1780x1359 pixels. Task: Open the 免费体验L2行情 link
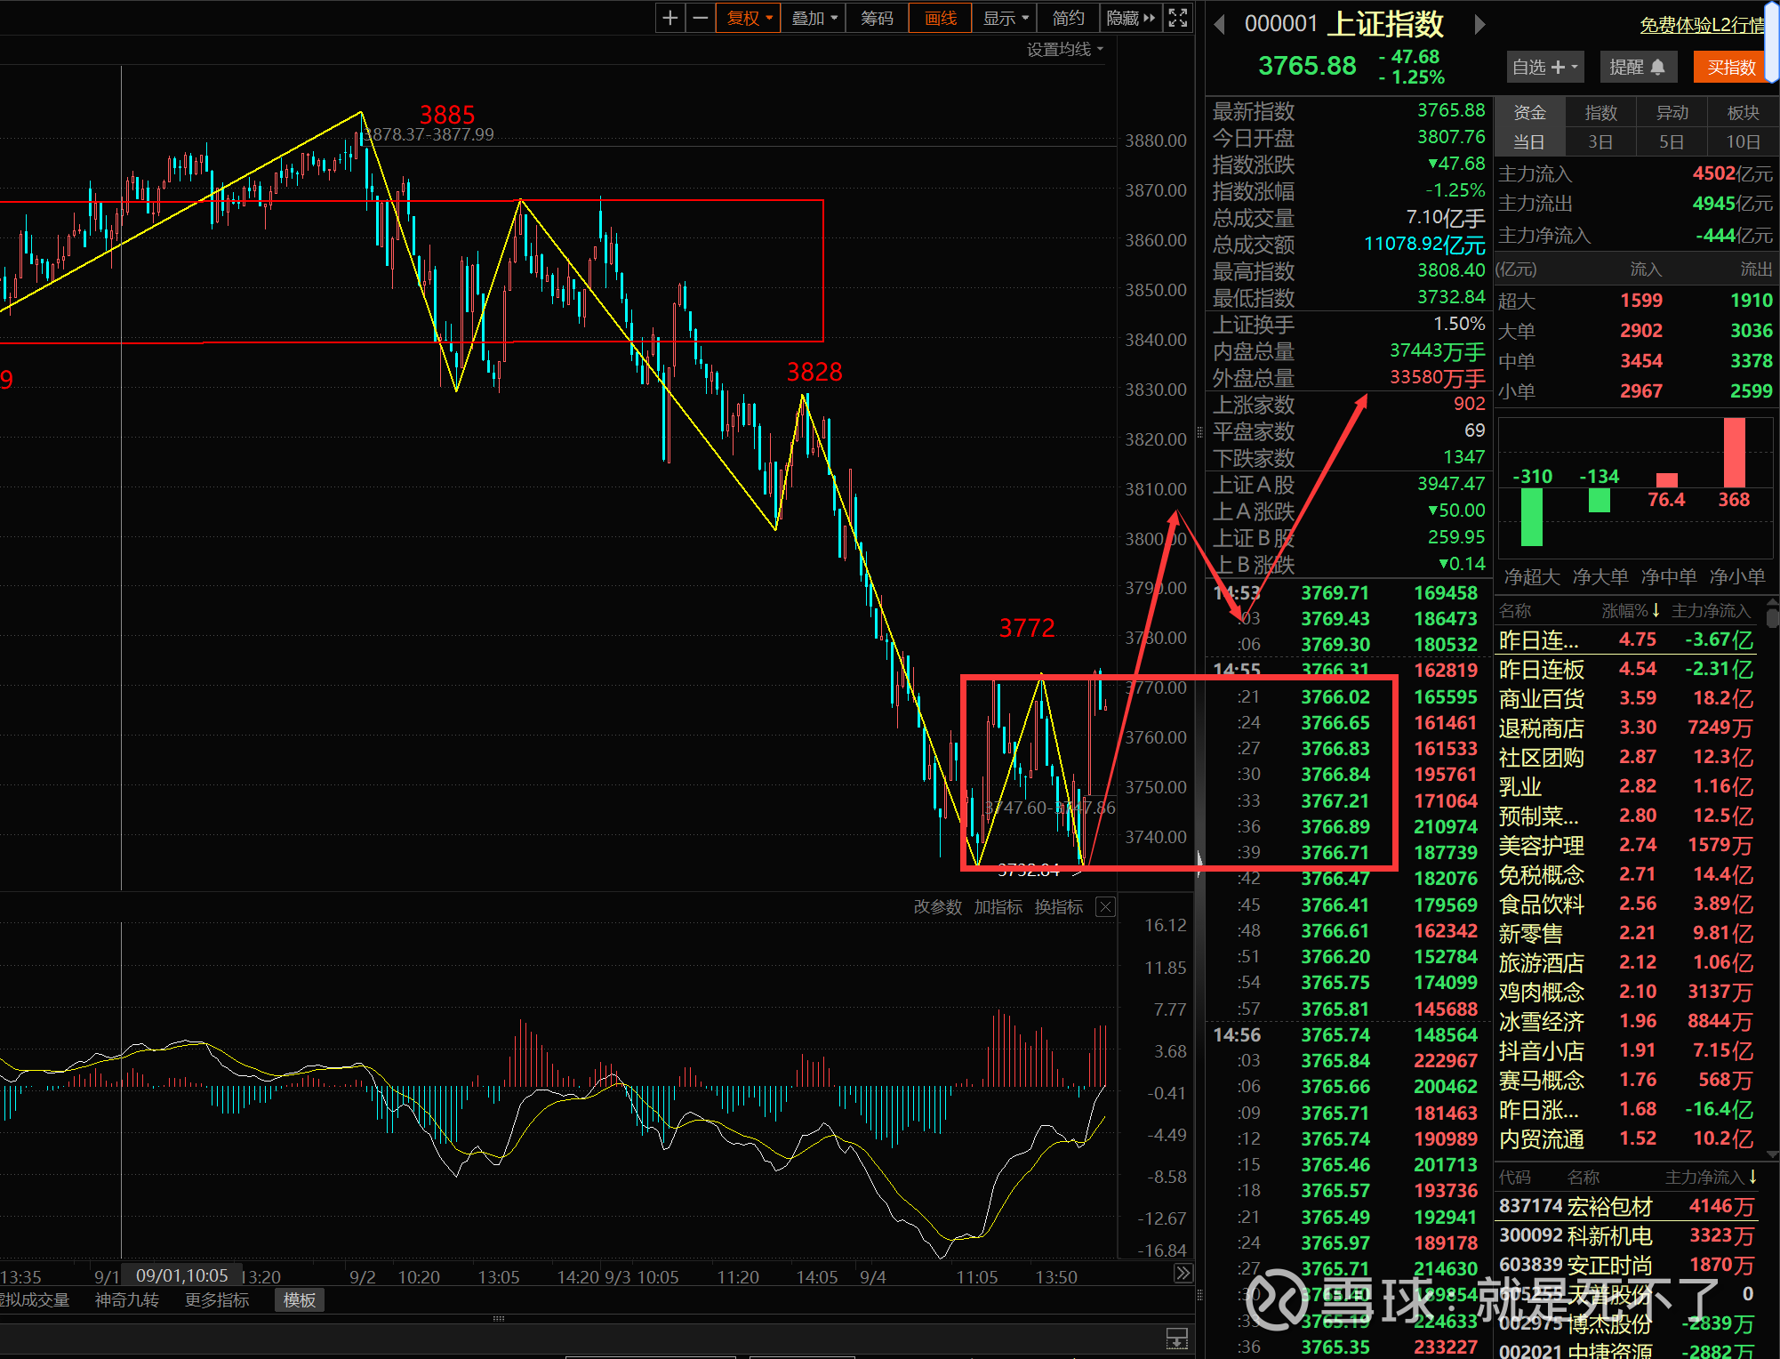pyautogui.click(x=1702, y=25)
